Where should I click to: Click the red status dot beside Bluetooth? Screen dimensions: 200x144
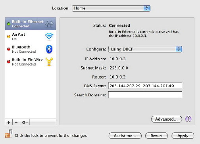pyautogui.click(x=9, y=49)
